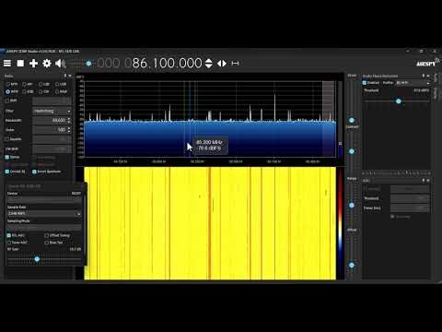Click the Contrast vertical slider knob
The width and height of the screenshot is (442, 332).
point(352,151)
